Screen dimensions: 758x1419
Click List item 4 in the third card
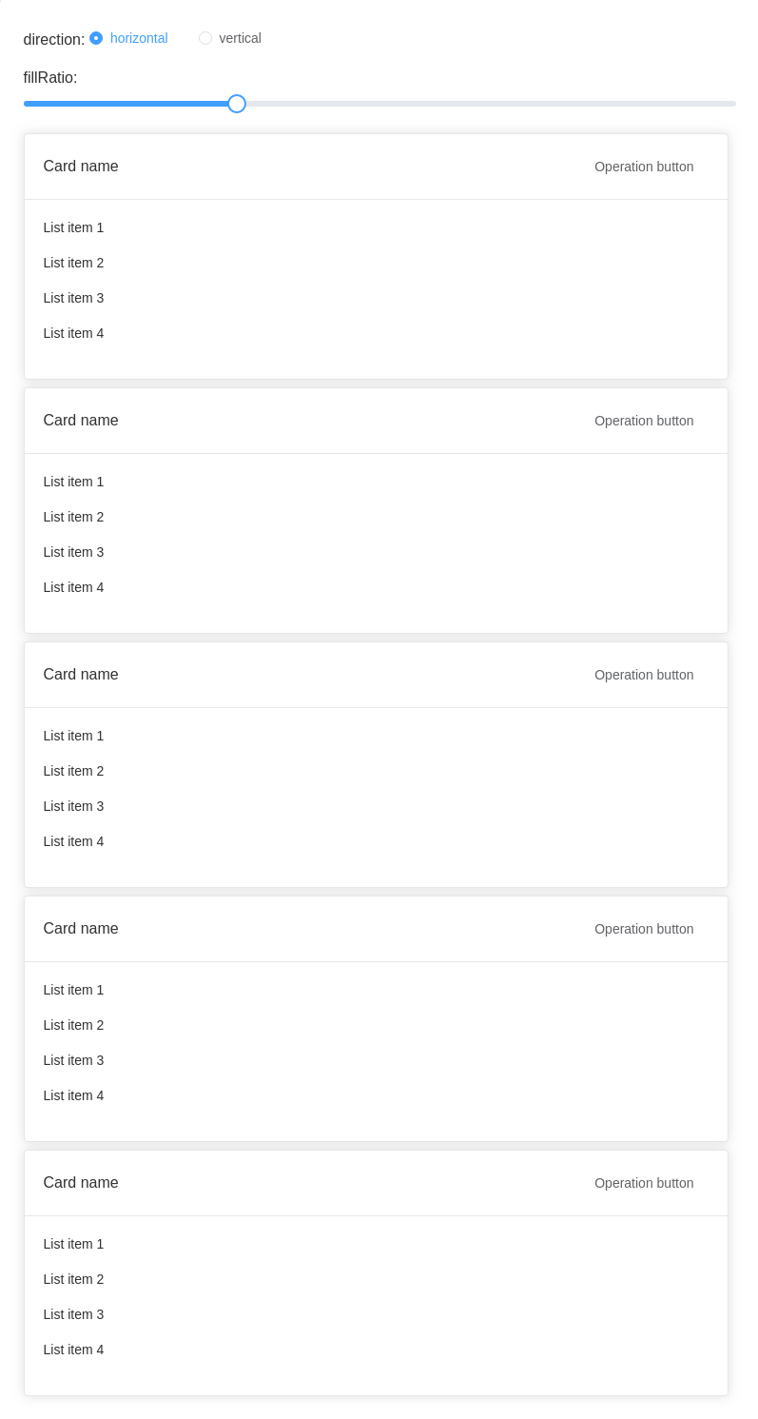pyautogui.click(x=73, y=841)
